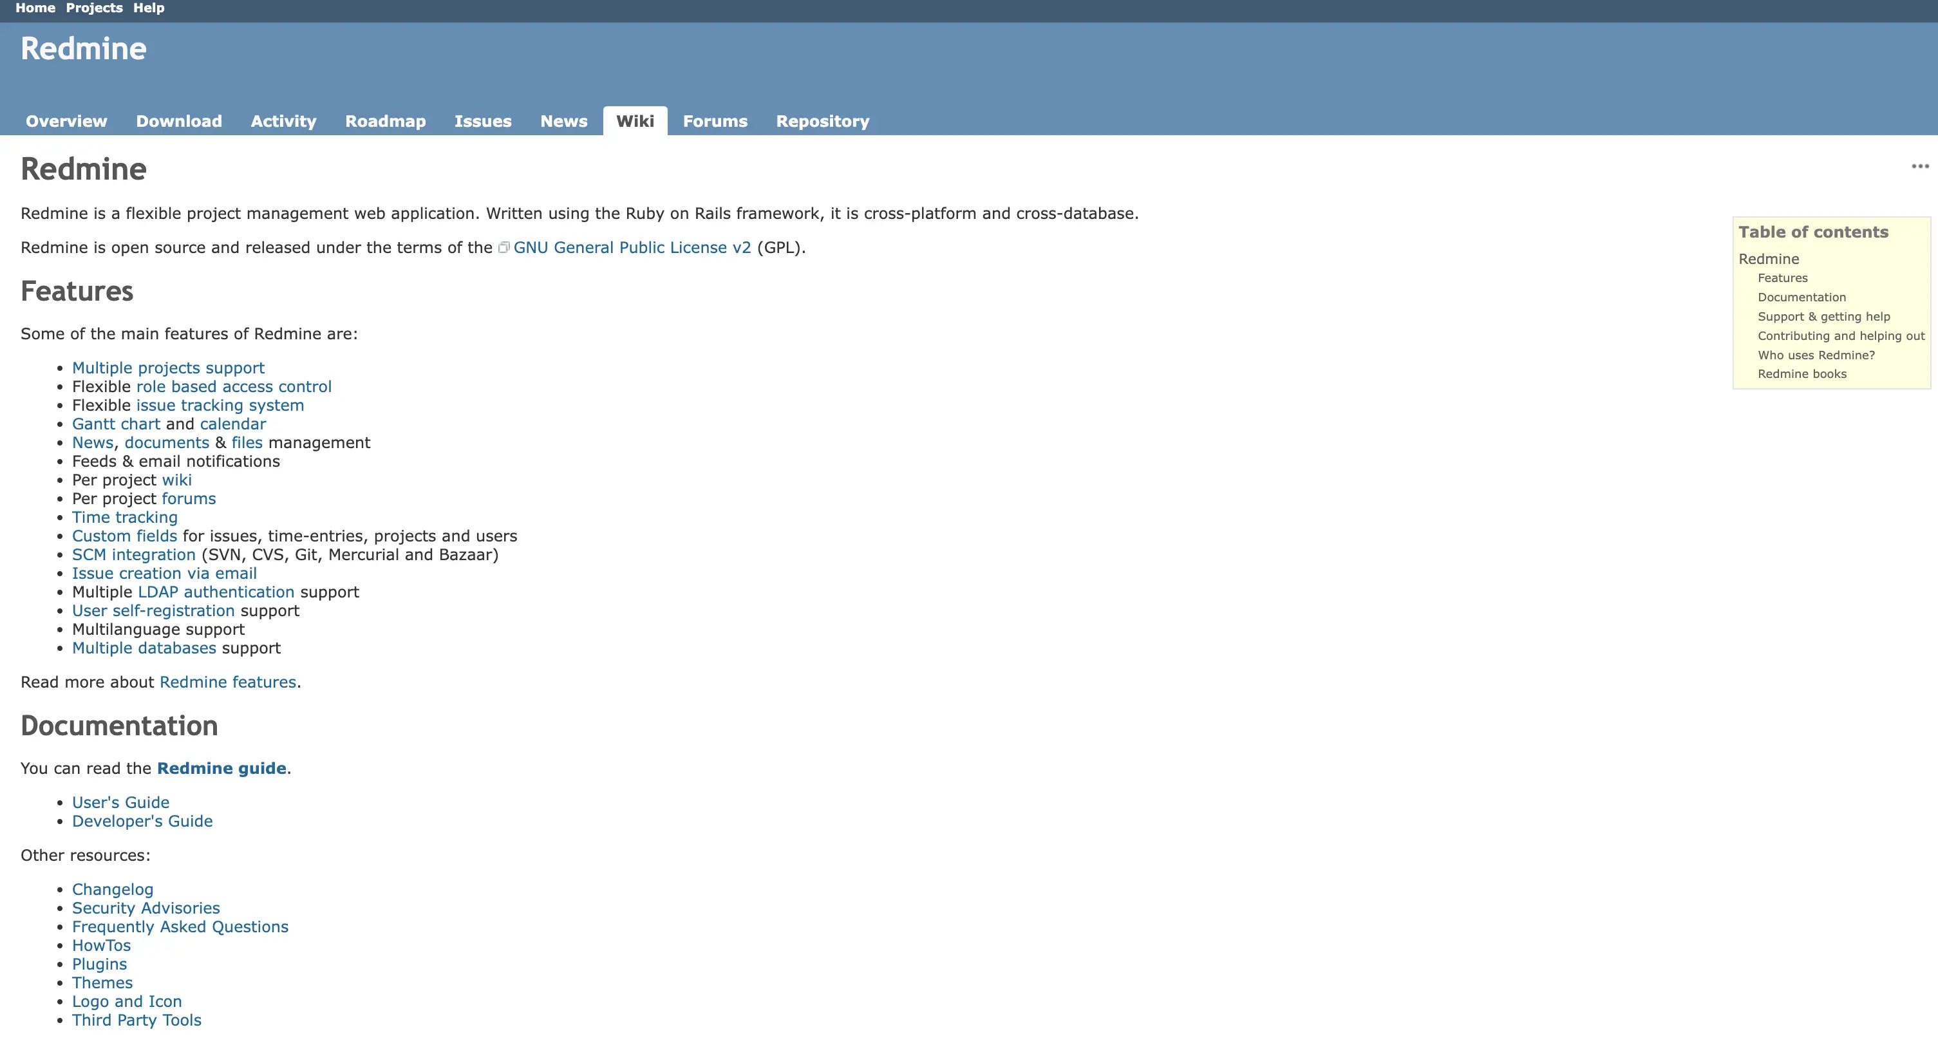Switch to the Download tab
The width and height of the screenshot is (1938, 1043).
click(x=178, y=120)
